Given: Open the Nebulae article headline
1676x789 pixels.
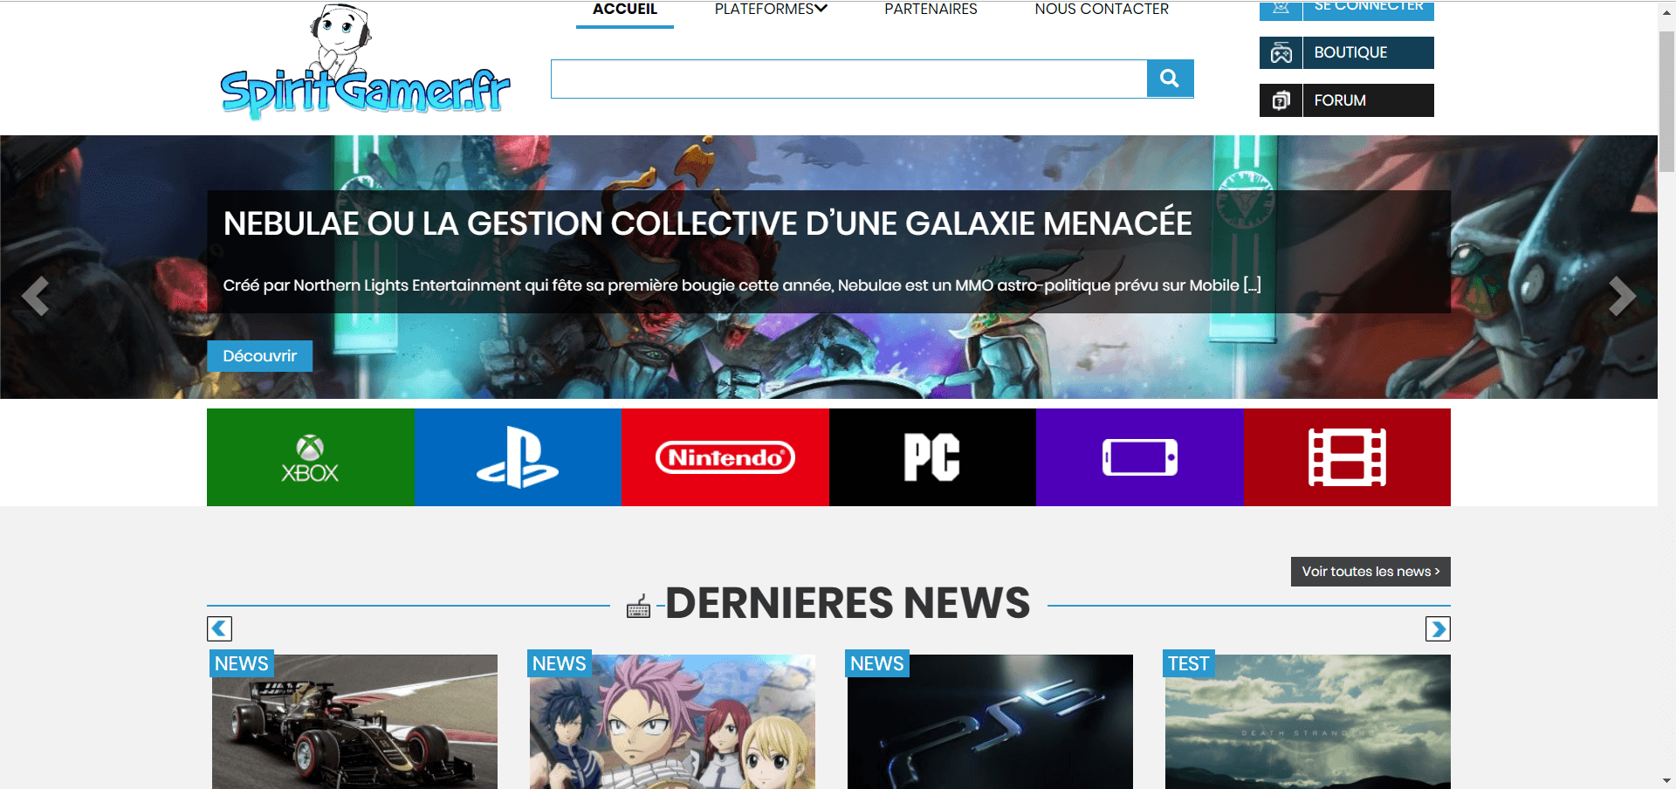Looking at the screenshot, I should (x=707, y=223).
